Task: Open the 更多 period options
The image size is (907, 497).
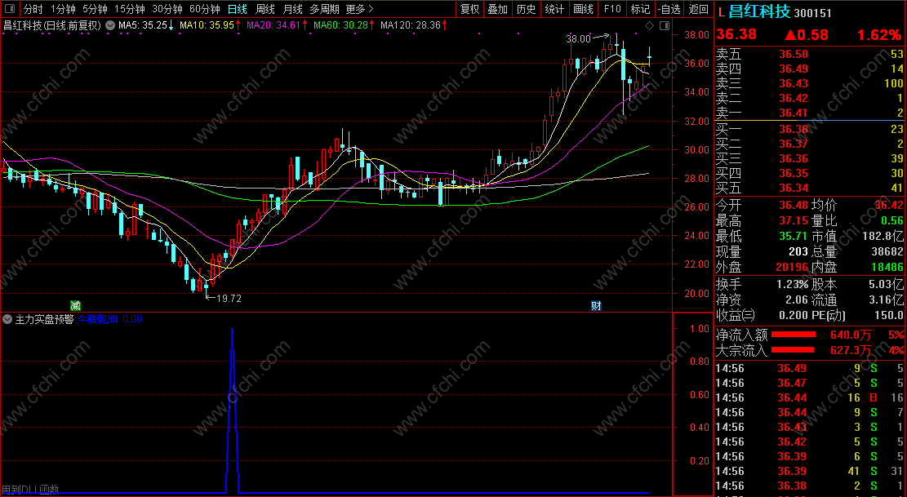Action: click(x=359, y=9)
